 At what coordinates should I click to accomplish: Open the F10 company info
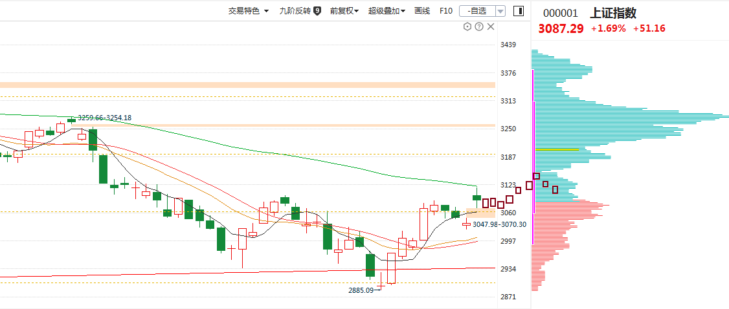pyautogui.click(x=446, y=11)
